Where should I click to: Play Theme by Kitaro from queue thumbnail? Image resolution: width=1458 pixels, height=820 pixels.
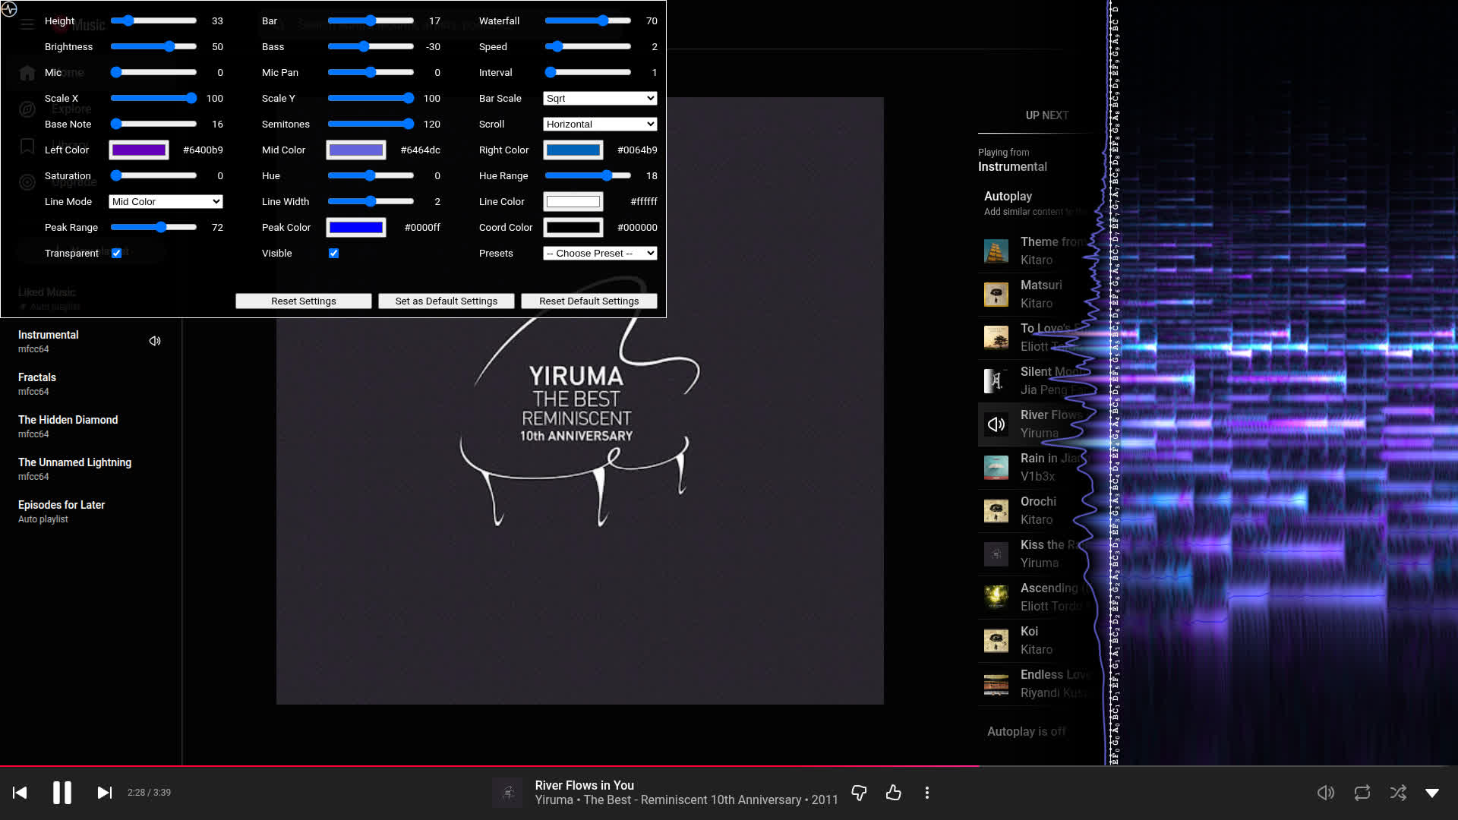tap(996, 251)
